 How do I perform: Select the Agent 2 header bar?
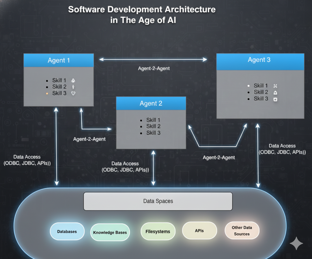tap(151, 103)
